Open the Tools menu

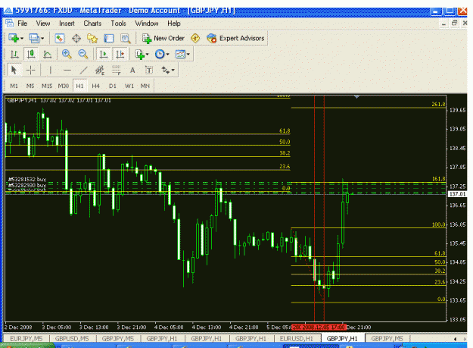tap(118, 24)
